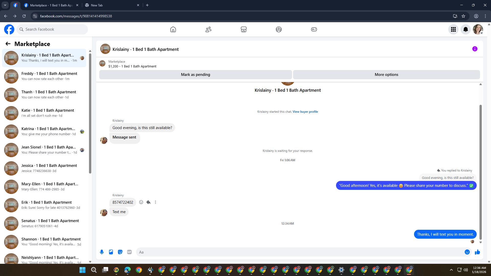Attach a photo with image icon
This screenshot has height=276, width=491.
click(x=111, y=252)
